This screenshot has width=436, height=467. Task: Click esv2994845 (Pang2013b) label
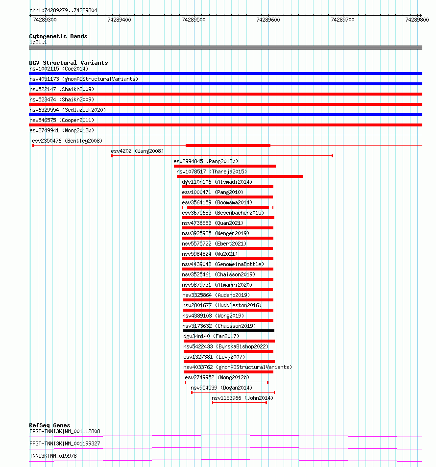pyautogui.click(x=206, y=161)
